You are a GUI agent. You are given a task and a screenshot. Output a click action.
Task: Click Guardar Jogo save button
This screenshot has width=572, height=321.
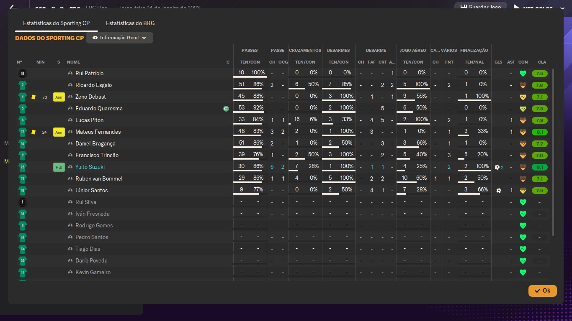pyautogui.click(x=480, y=7)
